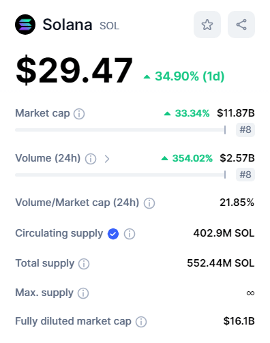Click Volume/Market cap (24h) info icon

(x=149, y=203)
